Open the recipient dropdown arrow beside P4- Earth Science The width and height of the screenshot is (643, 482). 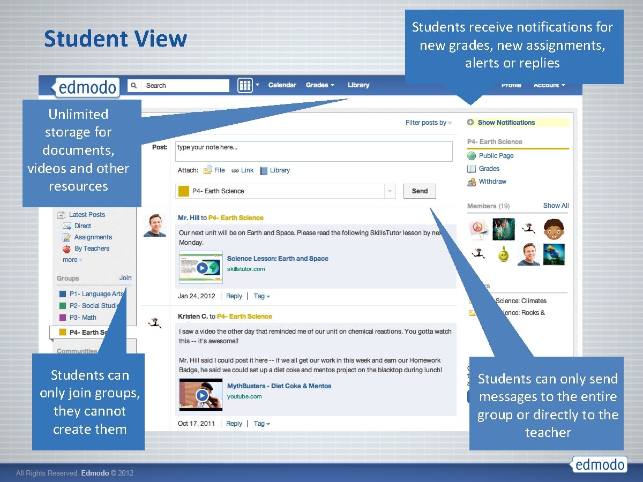(390, 191)
